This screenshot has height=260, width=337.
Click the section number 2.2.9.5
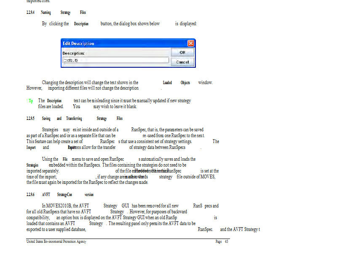click(x=30, y=119)
